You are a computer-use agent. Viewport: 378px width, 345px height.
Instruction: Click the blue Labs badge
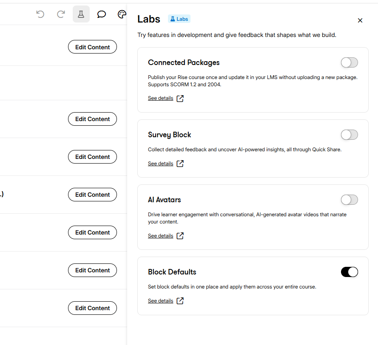click(179, 19)
